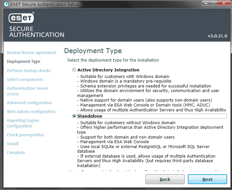
Task: Select Active Directory Integration radio button
Action: pyautogui.click(x=74, y=70)
